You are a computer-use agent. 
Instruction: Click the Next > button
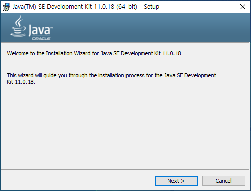(x=176, y=181)
